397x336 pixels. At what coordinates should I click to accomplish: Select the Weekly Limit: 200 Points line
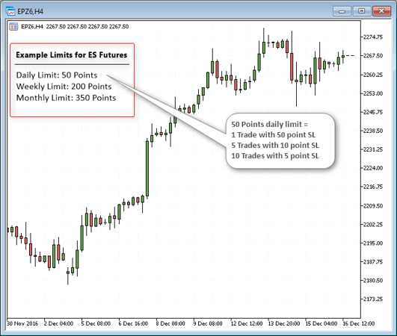pyautogui.click(x=64, y=87)
